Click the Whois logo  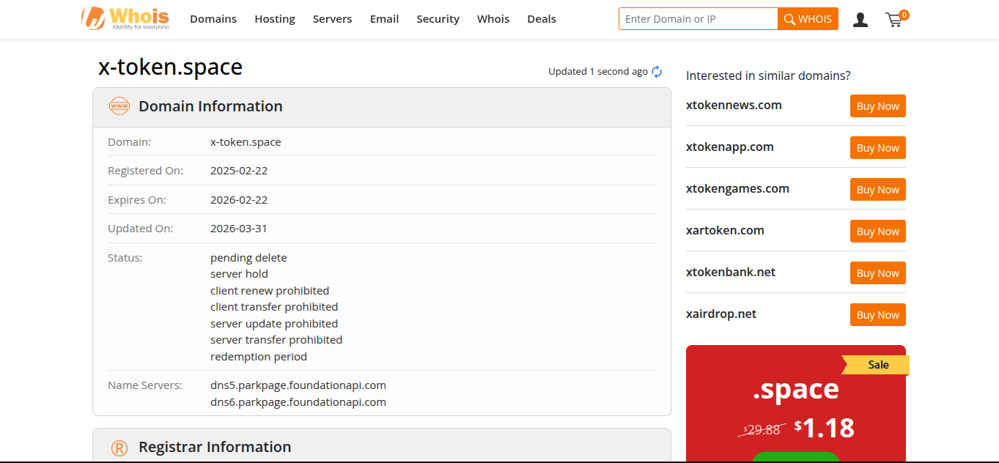pos(125,18)
